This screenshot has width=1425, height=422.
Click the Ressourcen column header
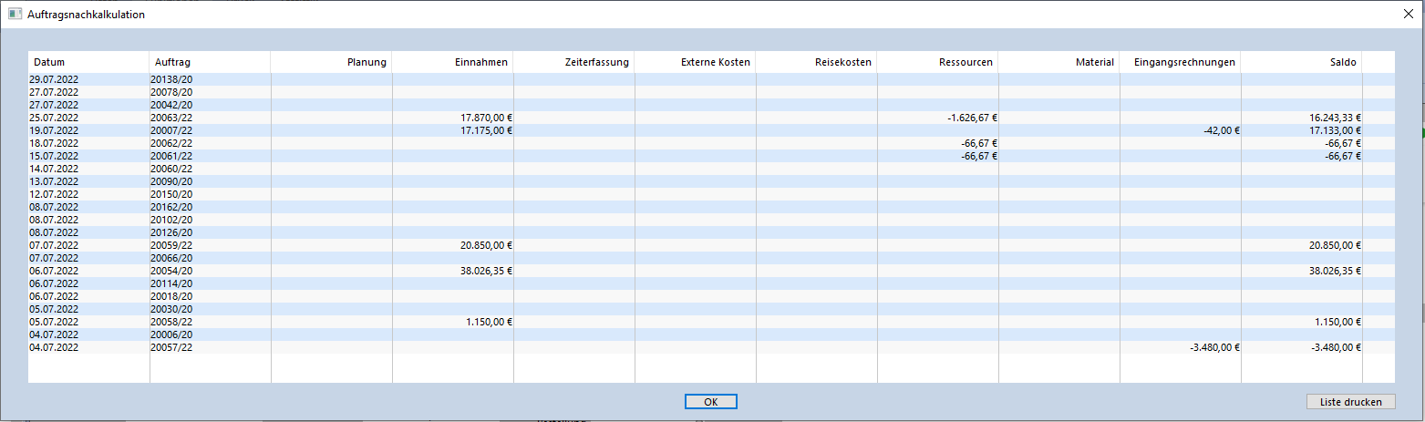pyautogui.click(x=938, y=62)
